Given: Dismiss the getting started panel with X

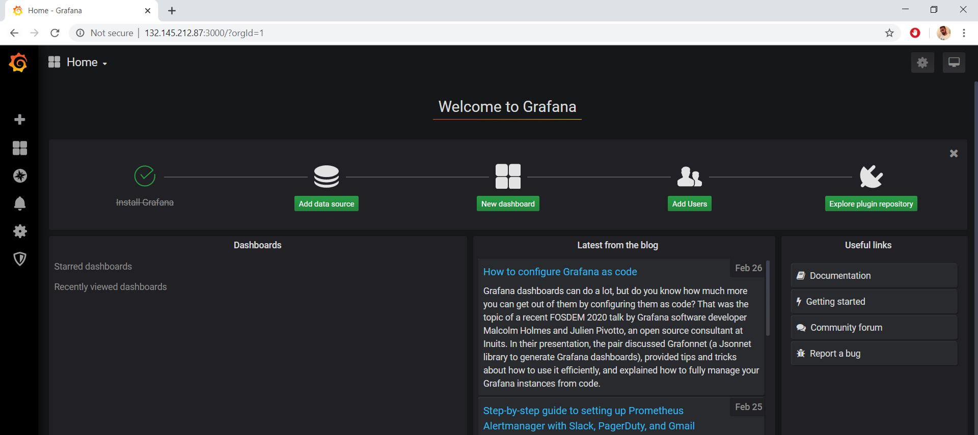Looking at the screenshot, I should 954,153.
